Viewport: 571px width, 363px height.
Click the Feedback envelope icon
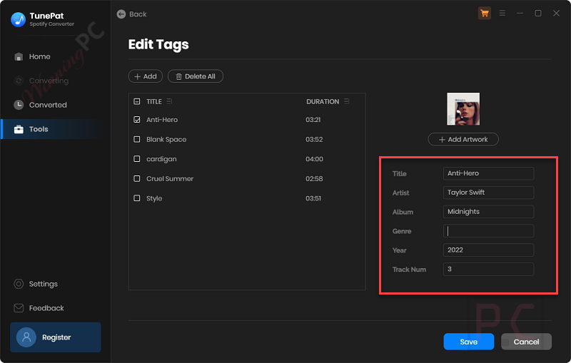pos(19,308)
